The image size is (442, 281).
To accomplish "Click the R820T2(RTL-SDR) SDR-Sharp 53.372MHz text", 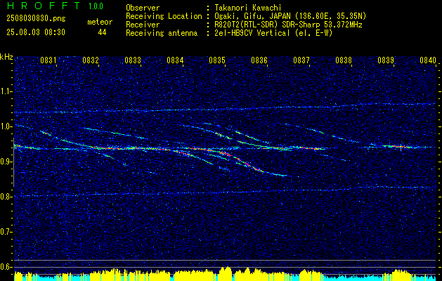I will pyautogui.click(x=288, y=25).
